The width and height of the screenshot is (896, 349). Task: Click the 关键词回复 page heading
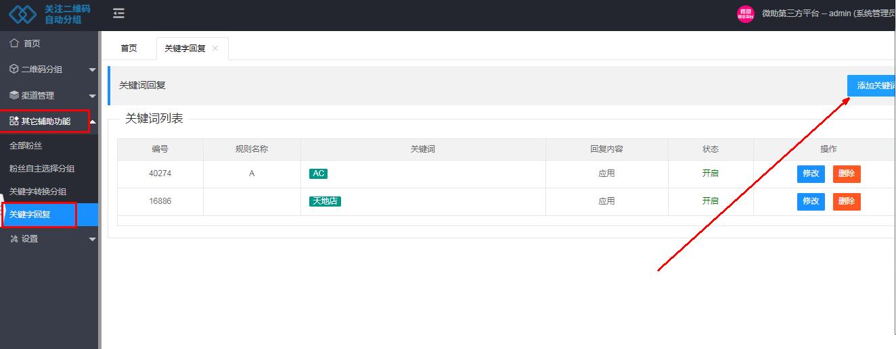[x=142, y=85]
